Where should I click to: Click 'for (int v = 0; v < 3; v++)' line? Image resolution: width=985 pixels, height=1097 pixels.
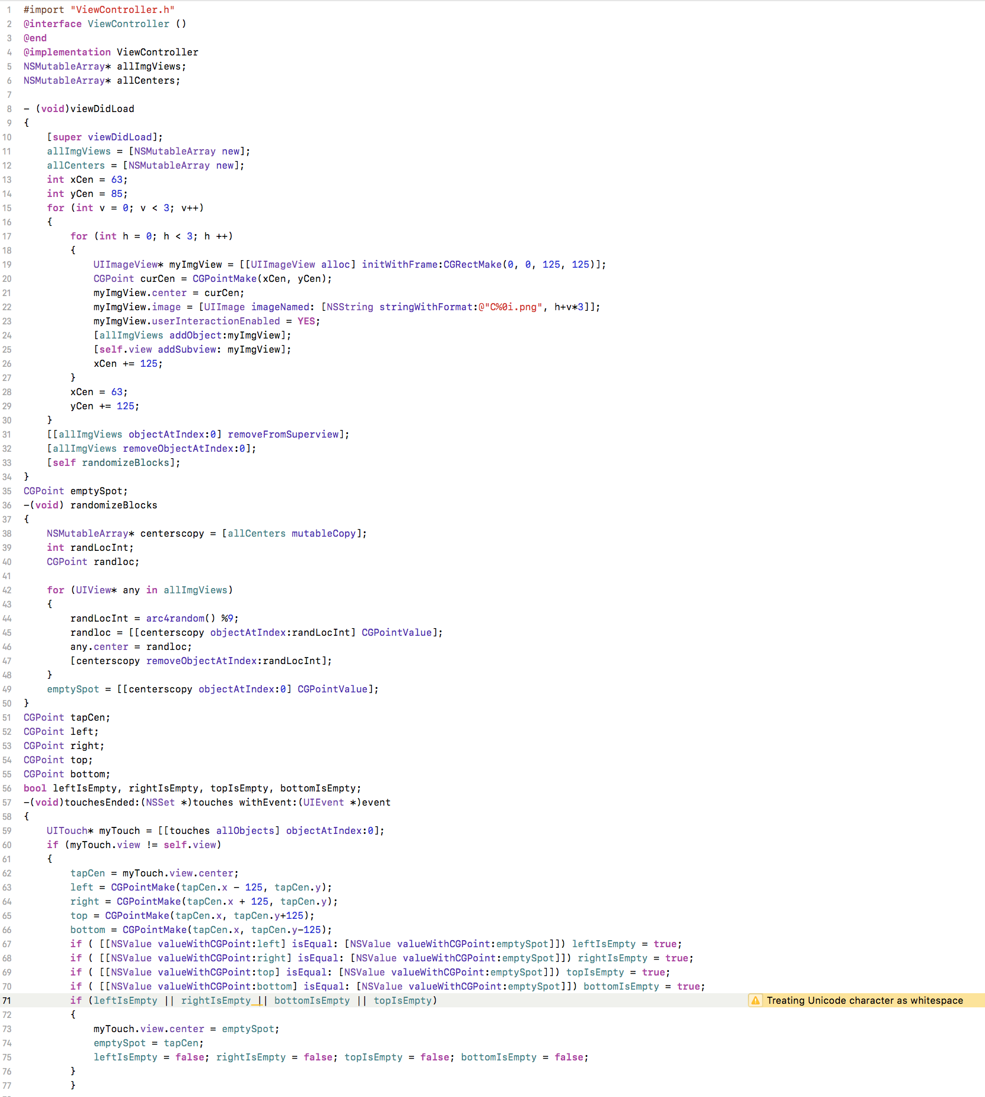pyautogui.click(x=126, y=208)
